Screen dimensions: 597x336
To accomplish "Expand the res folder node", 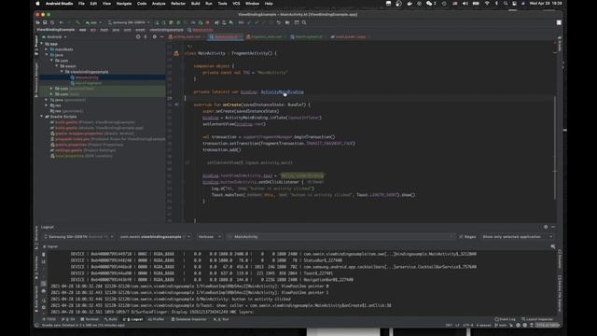I will click(x=47, y=105).
